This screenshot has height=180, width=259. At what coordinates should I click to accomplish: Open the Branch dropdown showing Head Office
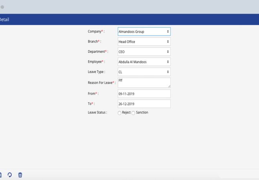(x=144, y=41)
